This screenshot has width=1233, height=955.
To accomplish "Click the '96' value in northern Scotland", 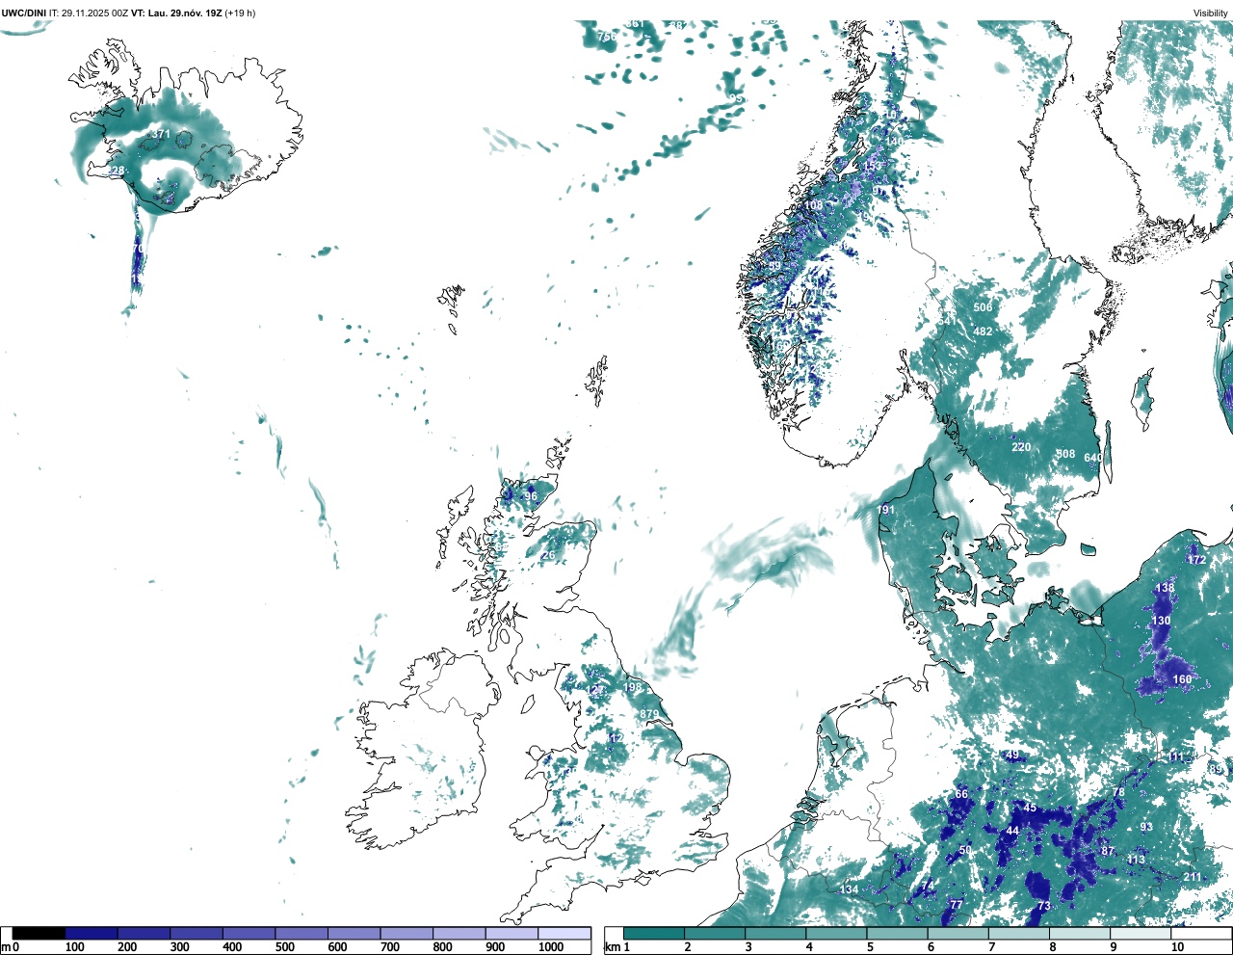I will pos(530,496).
